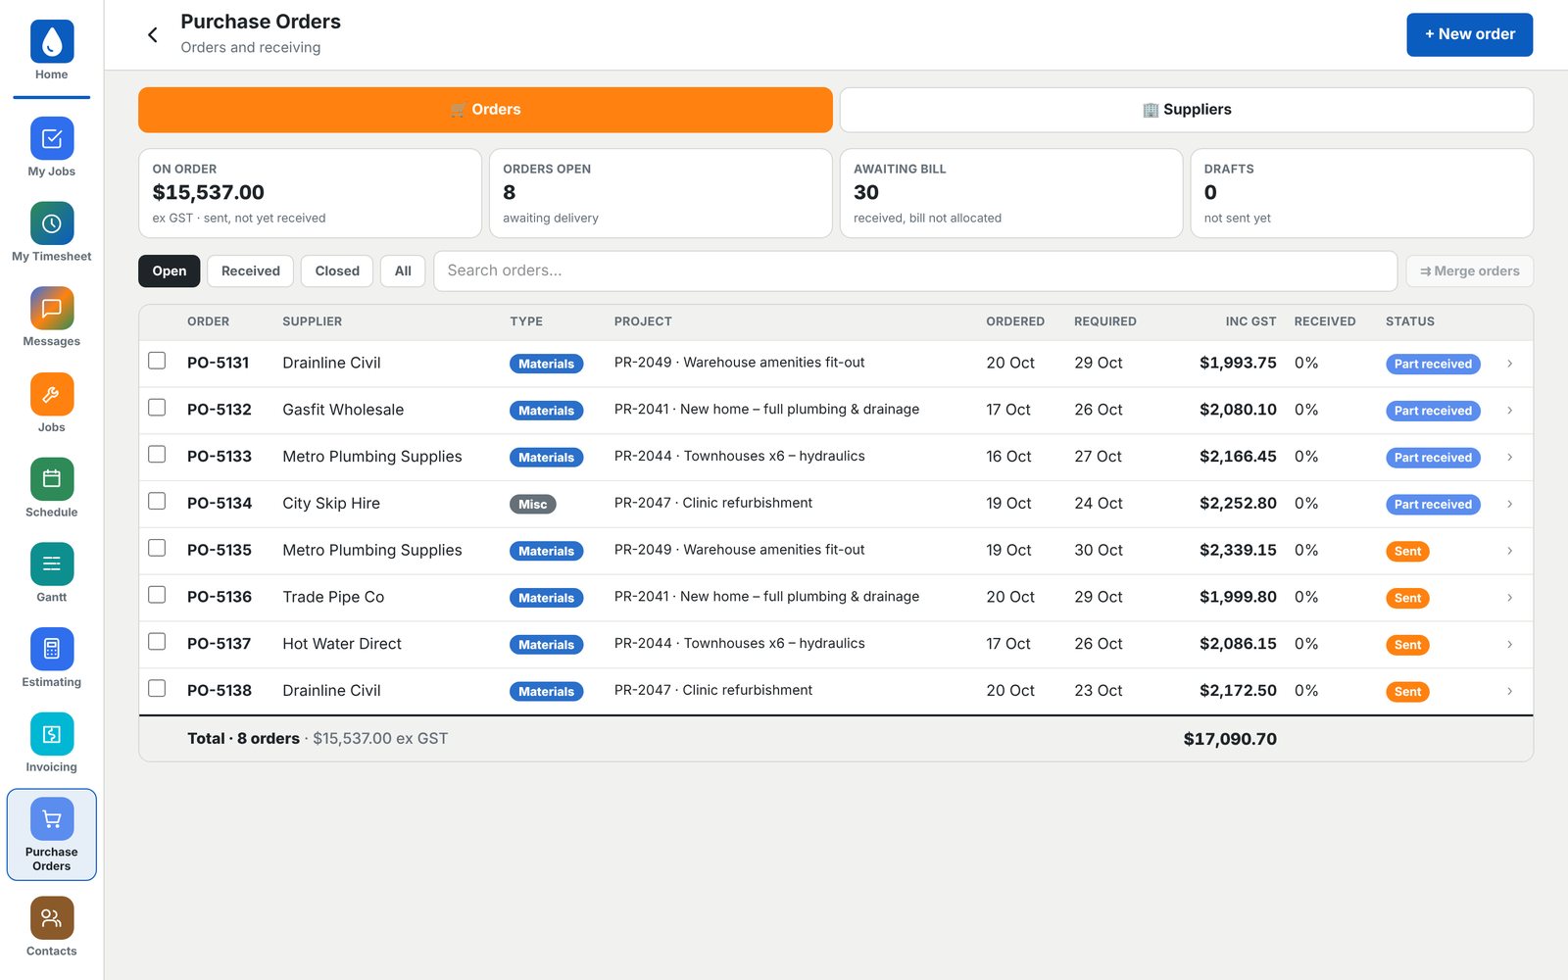This screenshot has height=980, width=1568.
Task: Show All orders filter
Action: [x=403, y=271]
